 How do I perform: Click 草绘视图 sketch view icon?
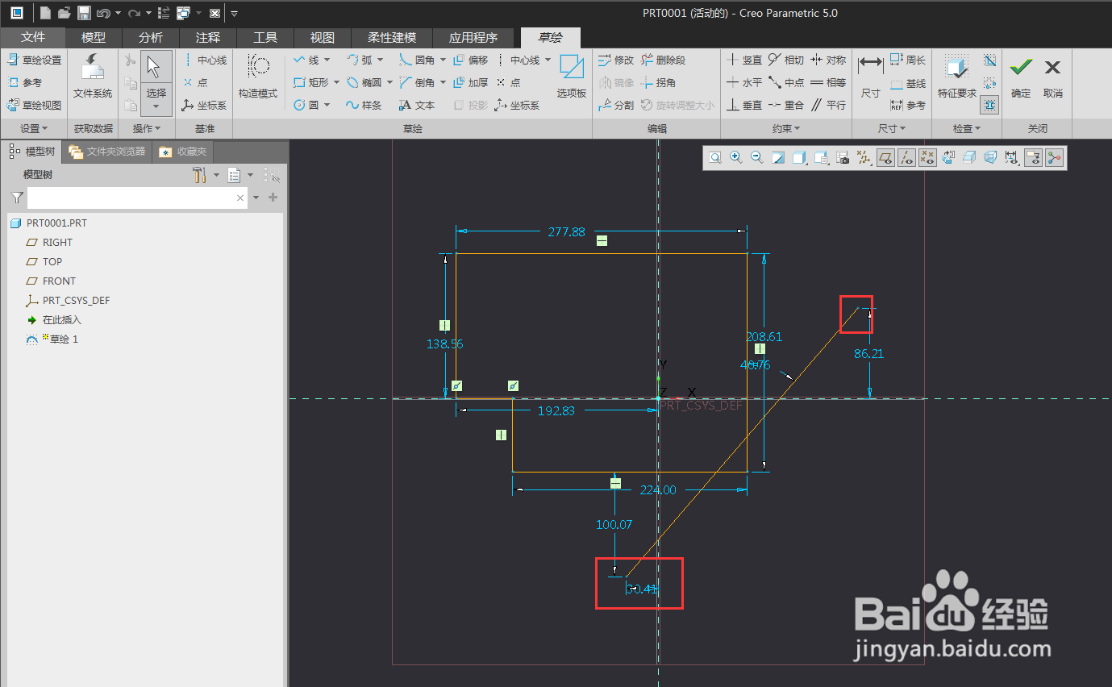point(35,105)
